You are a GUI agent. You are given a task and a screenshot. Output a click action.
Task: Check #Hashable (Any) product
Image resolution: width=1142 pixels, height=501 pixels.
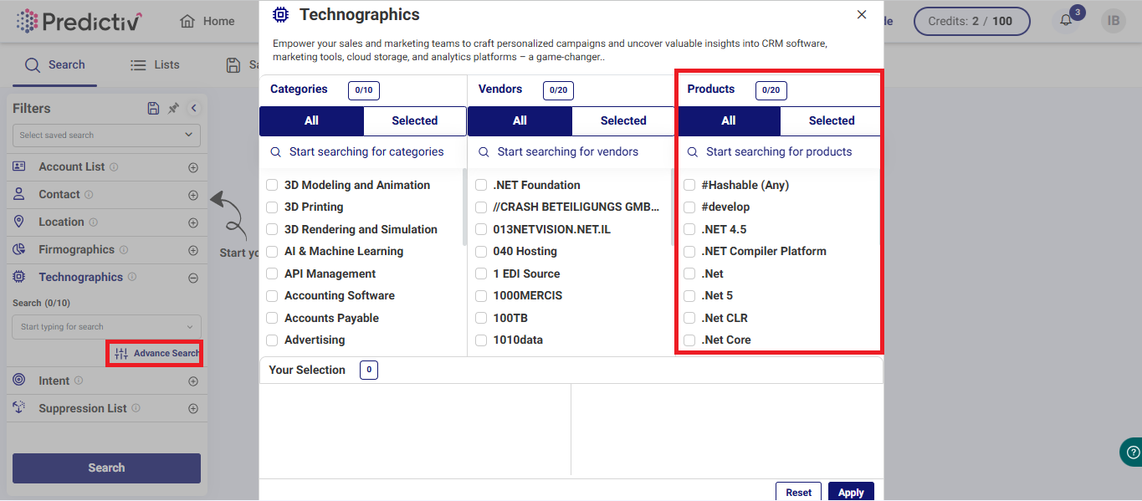(689, 185)
